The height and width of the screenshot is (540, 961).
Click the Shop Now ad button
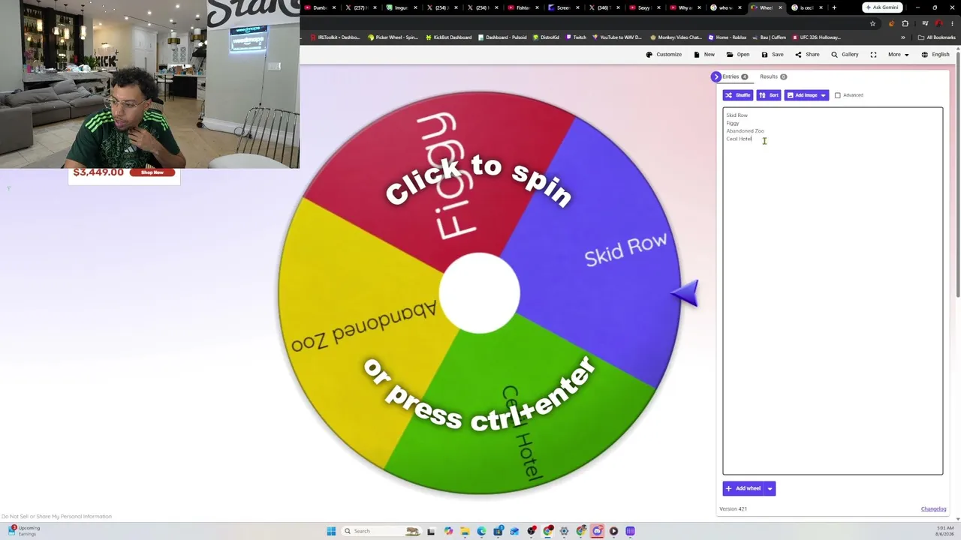(152, 172)
